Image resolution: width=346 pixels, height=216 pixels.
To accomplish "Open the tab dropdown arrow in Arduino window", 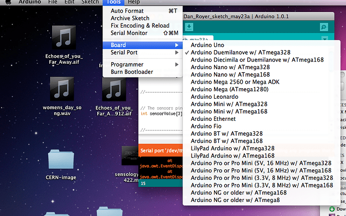I will pos(324,39).
